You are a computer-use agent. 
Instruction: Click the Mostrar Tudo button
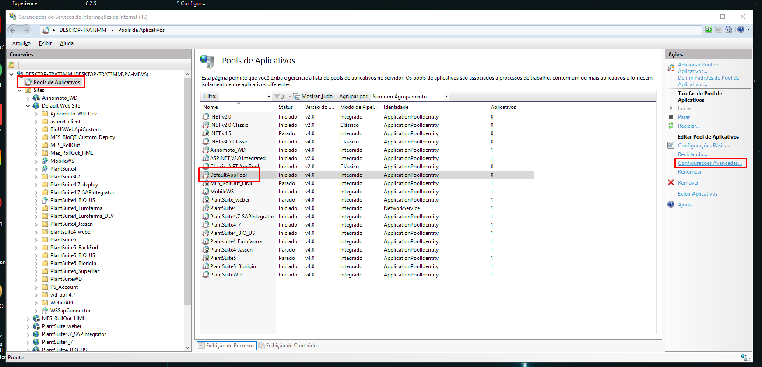coord(313,96)
